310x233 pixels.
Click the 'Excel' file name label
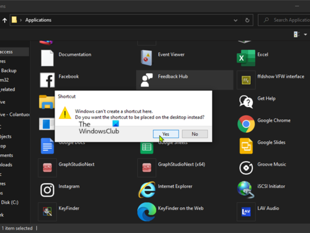point(263,54)
